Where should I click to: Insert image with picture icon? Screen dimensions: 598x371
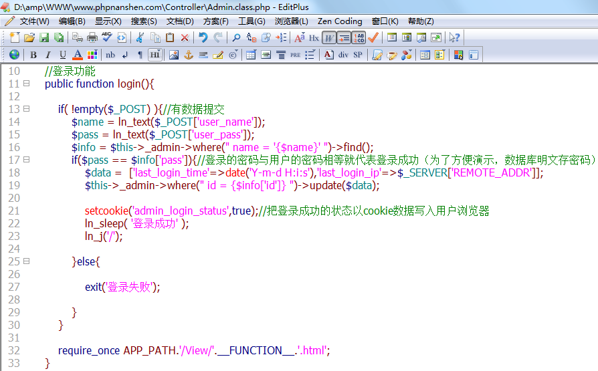174,55
